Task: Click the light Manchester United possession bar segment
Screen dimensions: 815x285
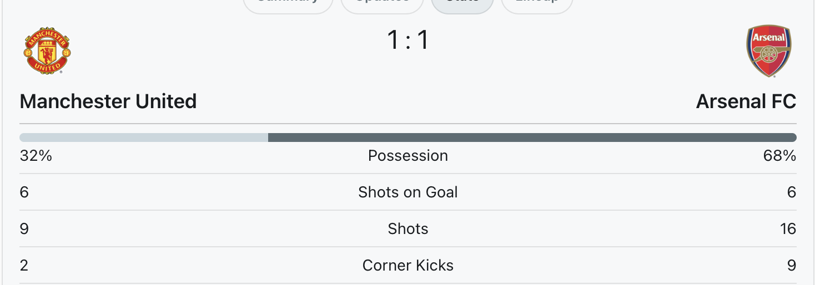Action: (x=144, y=138)
